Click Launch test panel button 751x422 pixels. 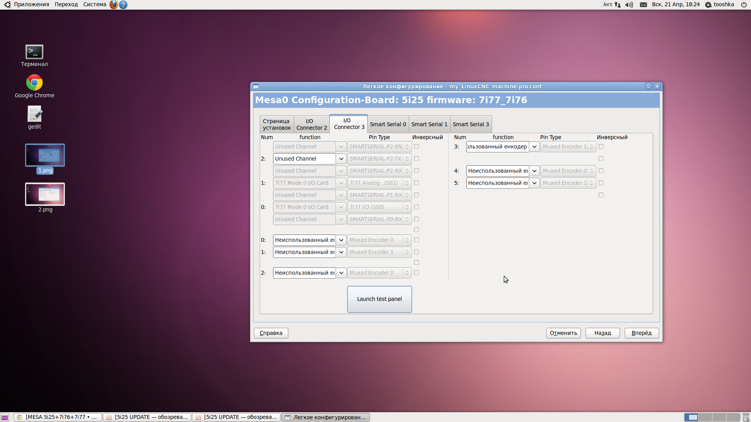pos(379,299)
